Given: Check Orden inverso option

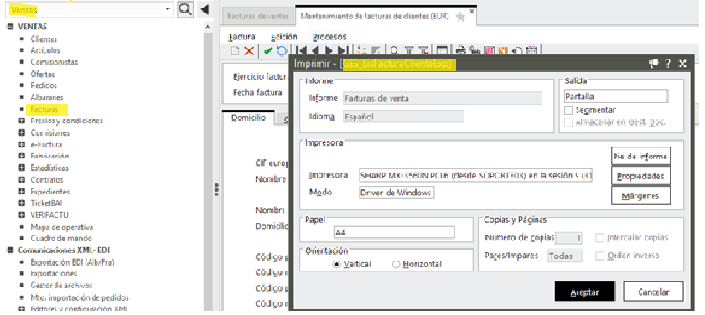Looking at the screenshot, I should click(x=599, y=256).
